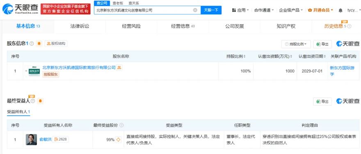Switch to the 法律诉讼 tab
The image size is (361, 154).
click(80, 26)
